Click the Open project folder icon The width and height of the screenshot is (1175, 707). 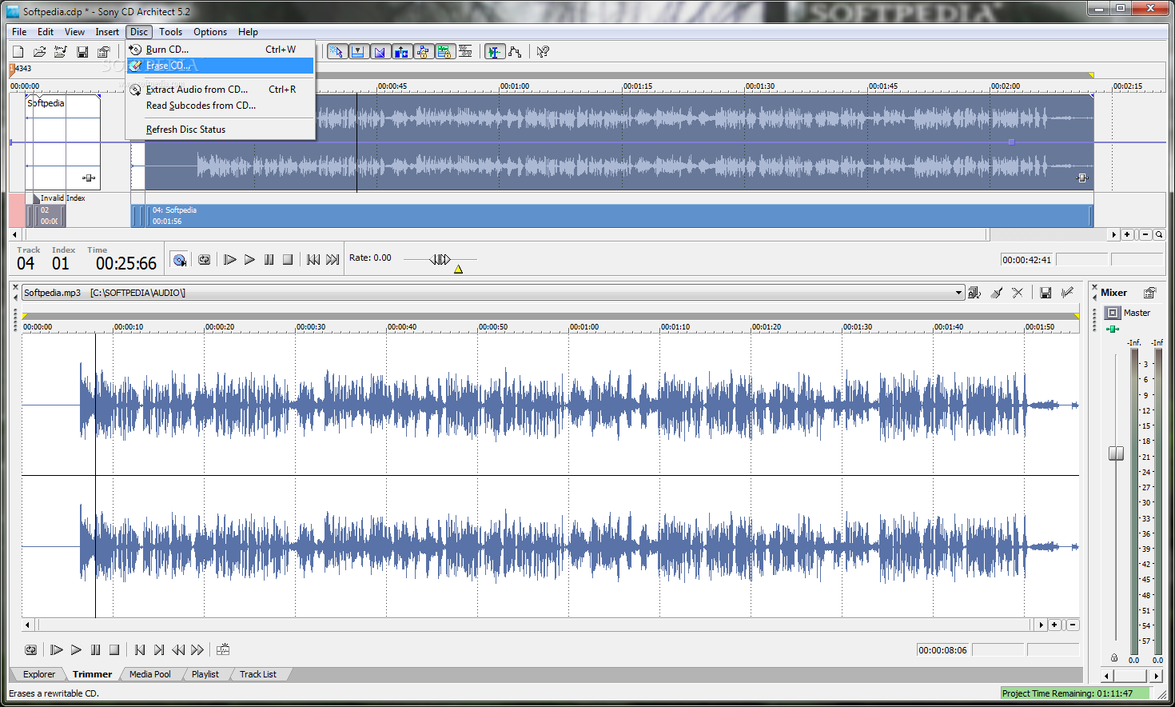39,52
